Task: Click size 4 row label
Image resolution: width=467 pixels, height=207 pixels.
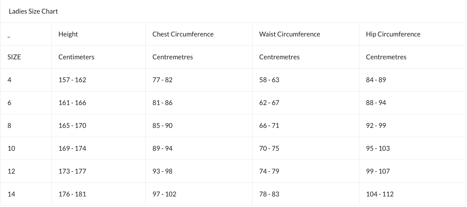Action: (10, 80)
